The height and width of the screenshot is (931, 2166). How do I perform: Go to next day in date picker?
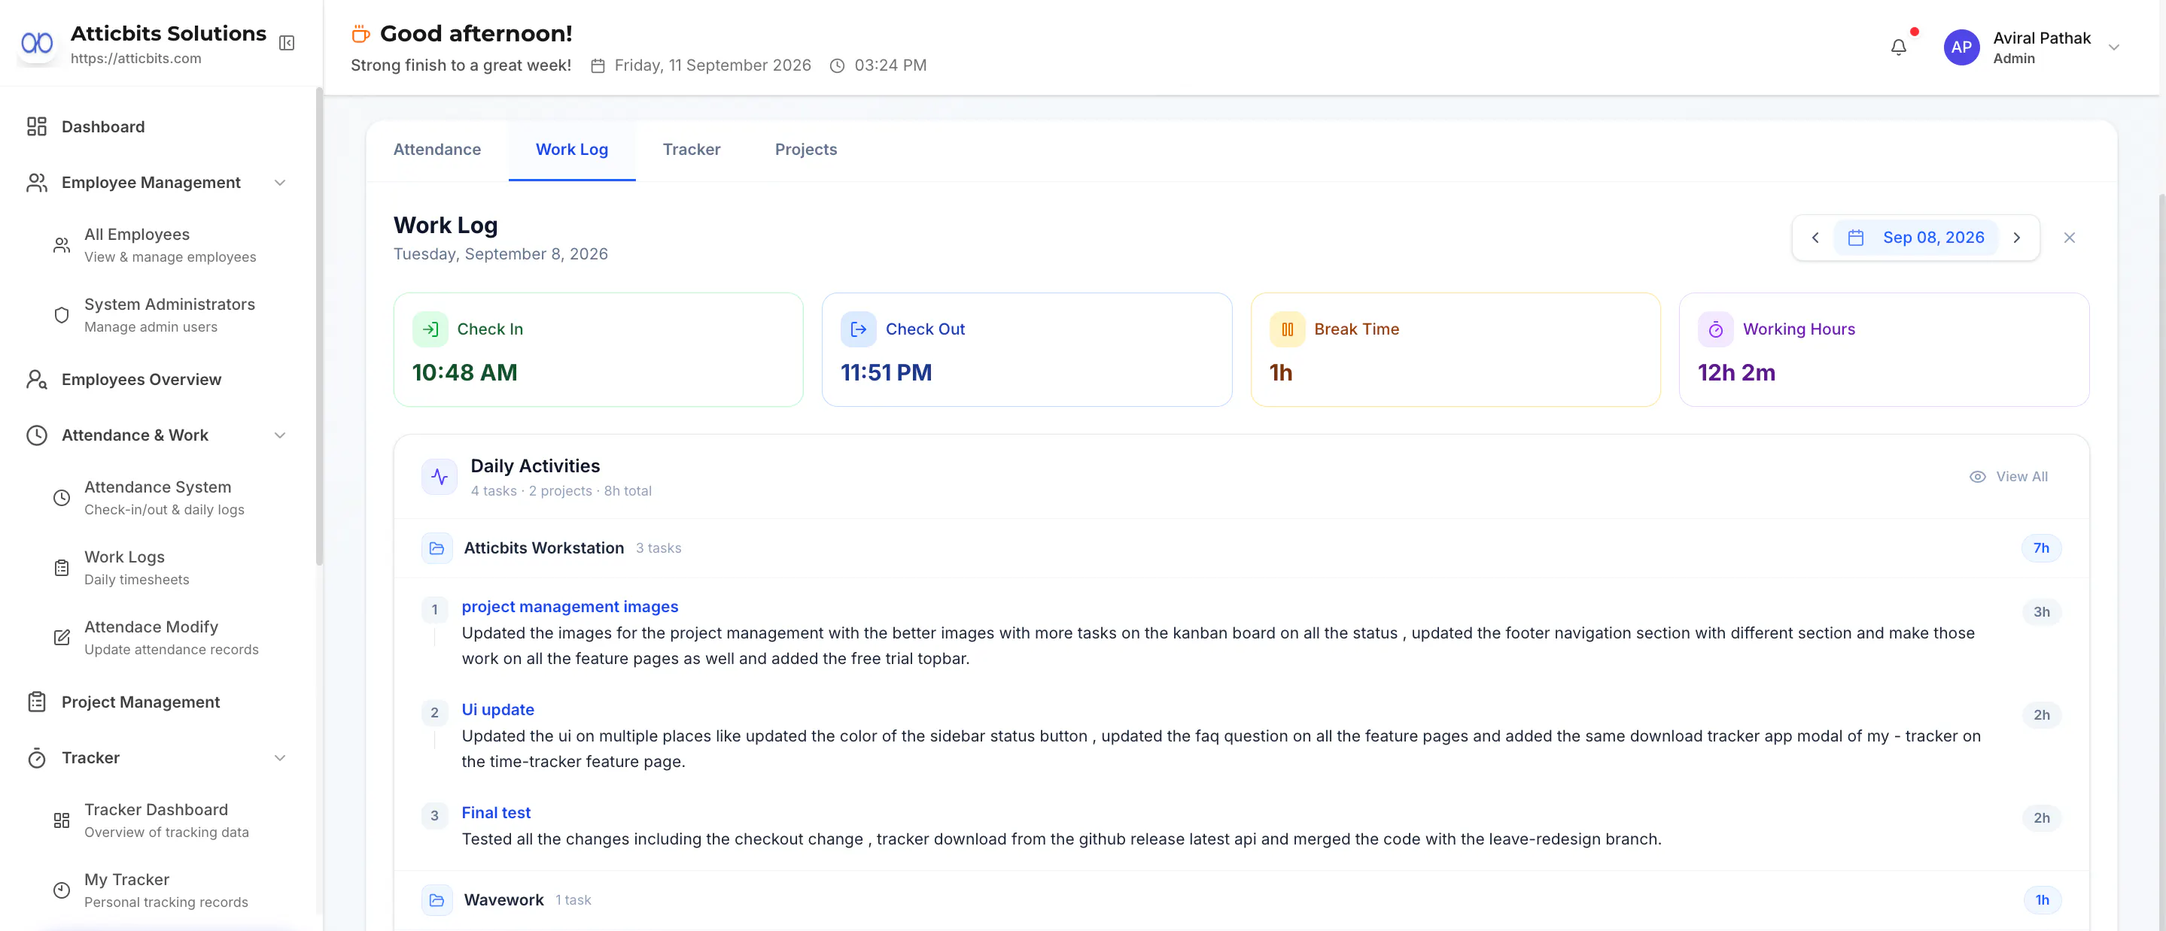pyautogui.click(x=2016, y=238)
